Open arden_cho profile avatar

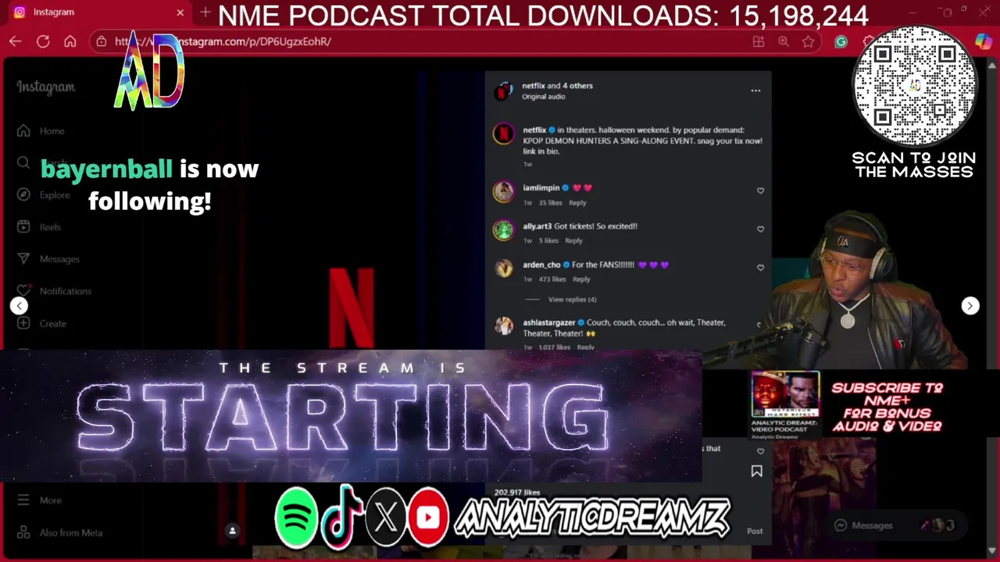(503, 268)
